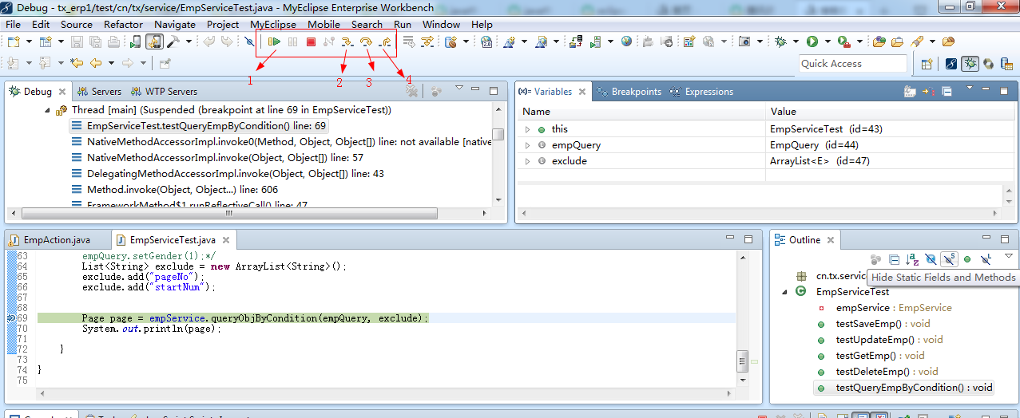Open the Refactor menu

coord(123,25)
